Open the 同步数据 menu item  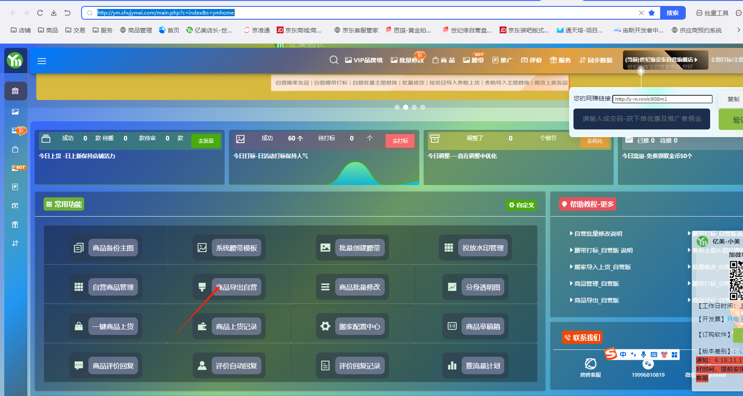[596, 60]
